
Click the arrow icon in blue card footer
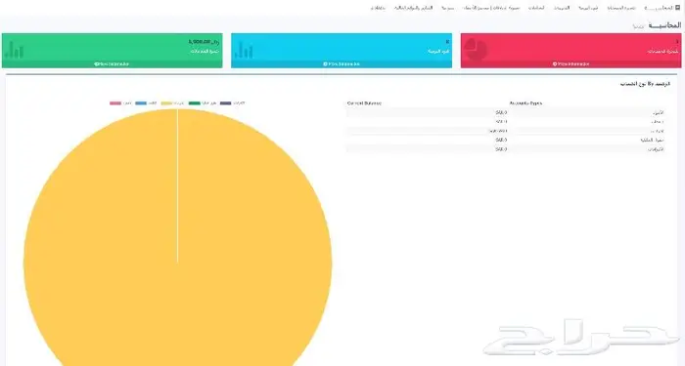point(325,64)
